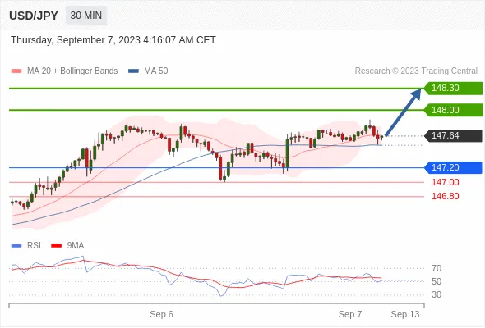The height and width of the screenshot is (328, 485).
Task: Click the Research © 2023 Trading Central credit
Action: pyautogui.click(x=416, y=71)
